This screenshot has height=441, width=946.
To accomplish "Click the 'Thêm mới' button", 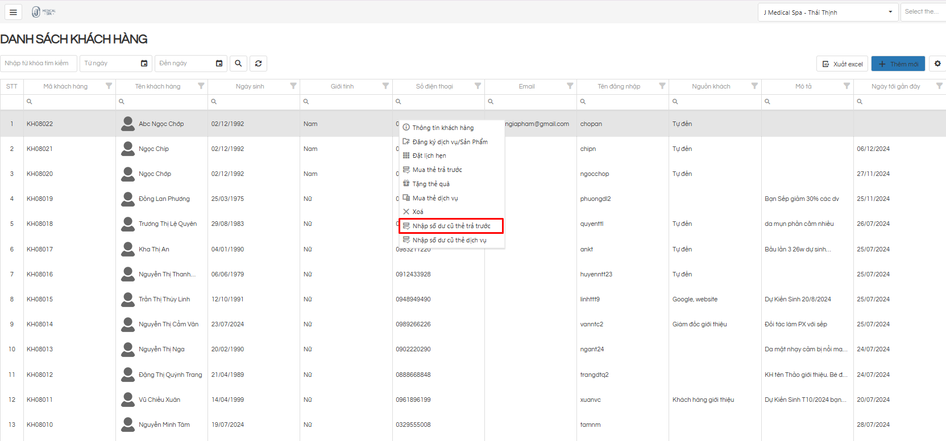I will pos(898,64).
